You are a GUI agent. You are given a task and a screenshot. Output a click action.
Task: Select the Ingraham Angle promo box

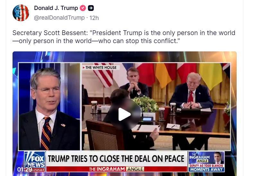pos(206,162)
